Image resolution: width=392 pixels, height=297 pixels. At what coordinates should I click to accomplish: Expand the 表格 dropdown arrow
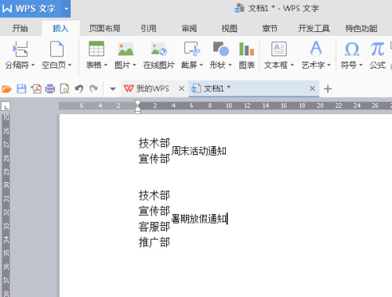106,65
